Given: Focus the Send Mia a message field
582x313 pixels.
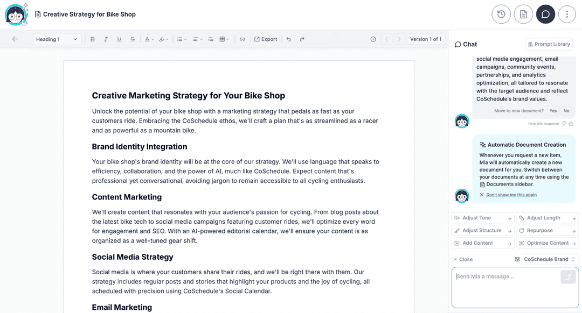Looking at the screenshot, I should 515,287.
